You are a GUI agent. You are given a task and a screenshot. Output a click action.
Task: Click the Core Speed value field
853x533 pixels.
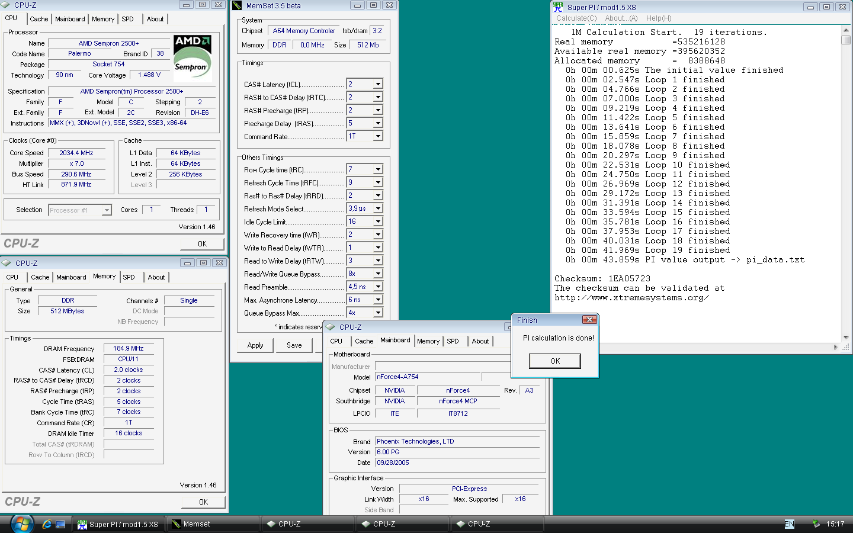point(76,153)
